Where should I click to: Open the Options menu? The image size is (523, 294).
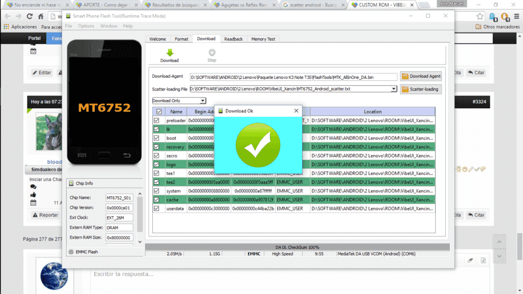(86, 26)
